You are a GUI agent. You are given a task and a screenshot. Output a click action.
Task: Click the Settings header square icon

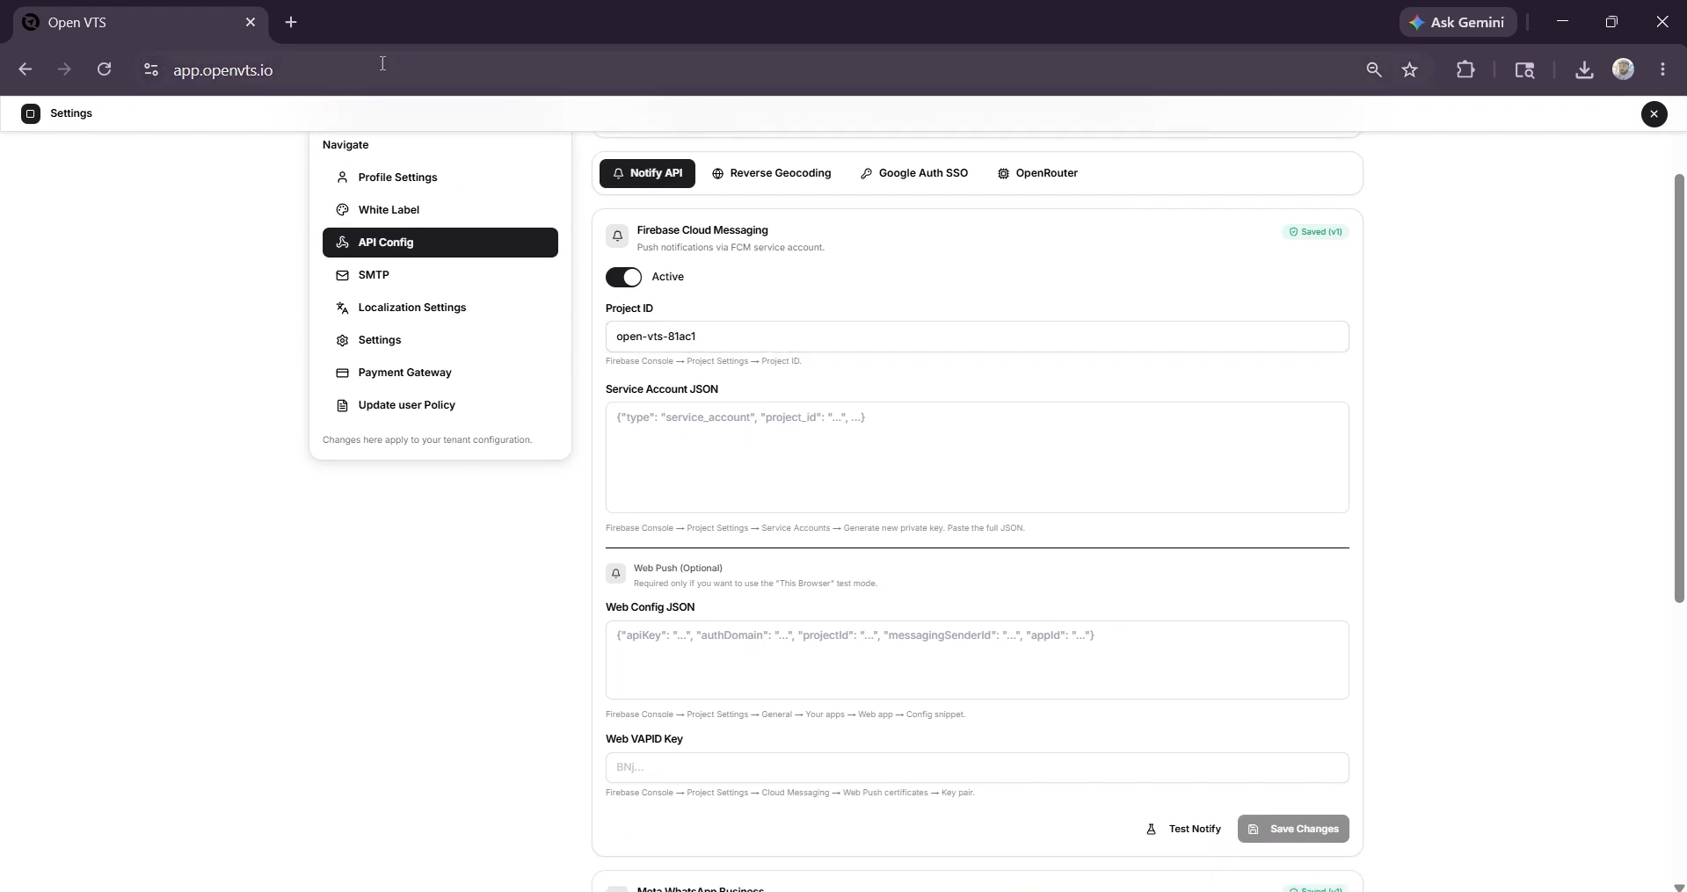[x=31, y=113]
